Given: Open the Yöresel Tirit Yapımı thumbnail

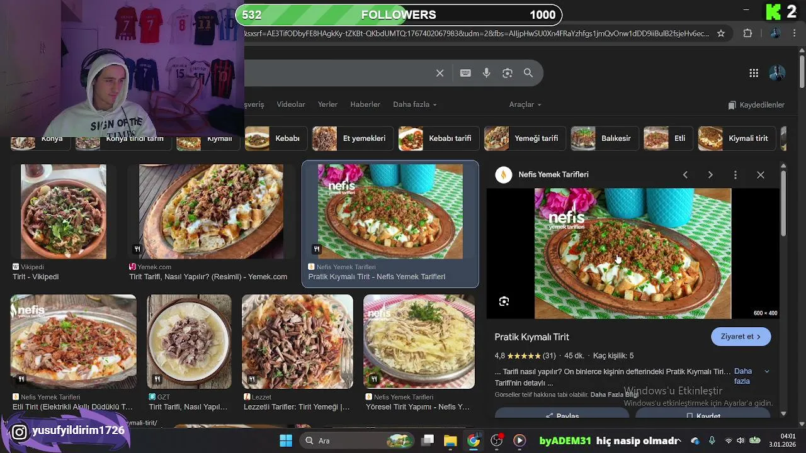Looking at the screenshot, I should (x=419, y=342).
